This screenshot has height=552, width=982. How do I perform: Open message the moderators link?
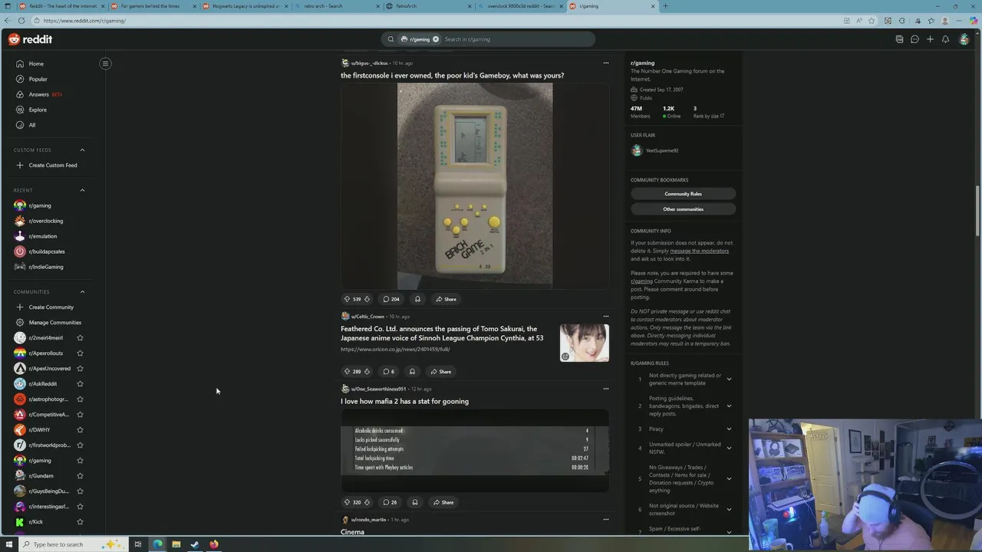pyautogui.click(x=699, y=251)
